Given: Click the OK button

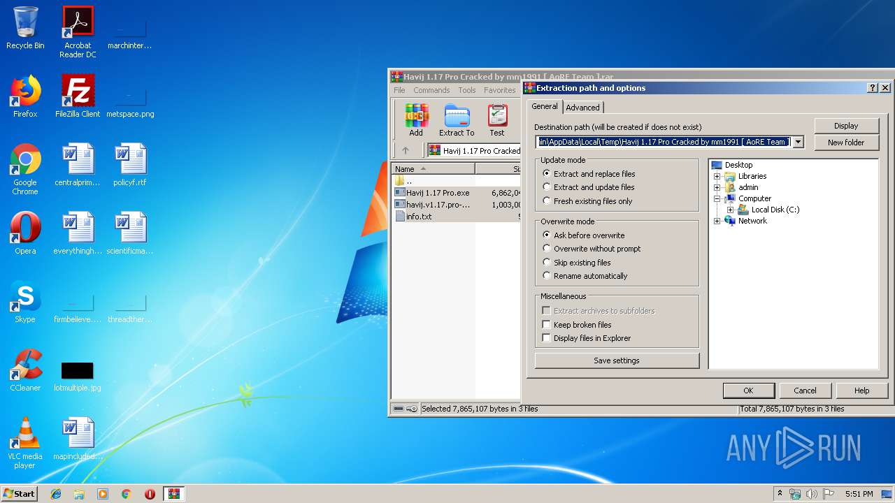Looking at the screenshot, I should pos(748,391).
